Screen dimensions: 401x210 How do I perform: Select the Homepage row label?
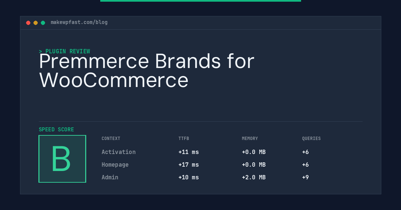click(115, 165)
